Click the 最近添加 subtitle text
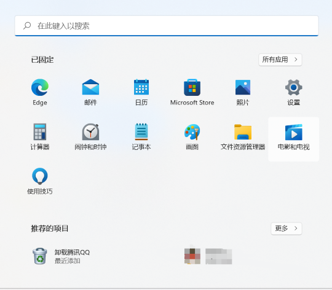 tap(68, 261)
